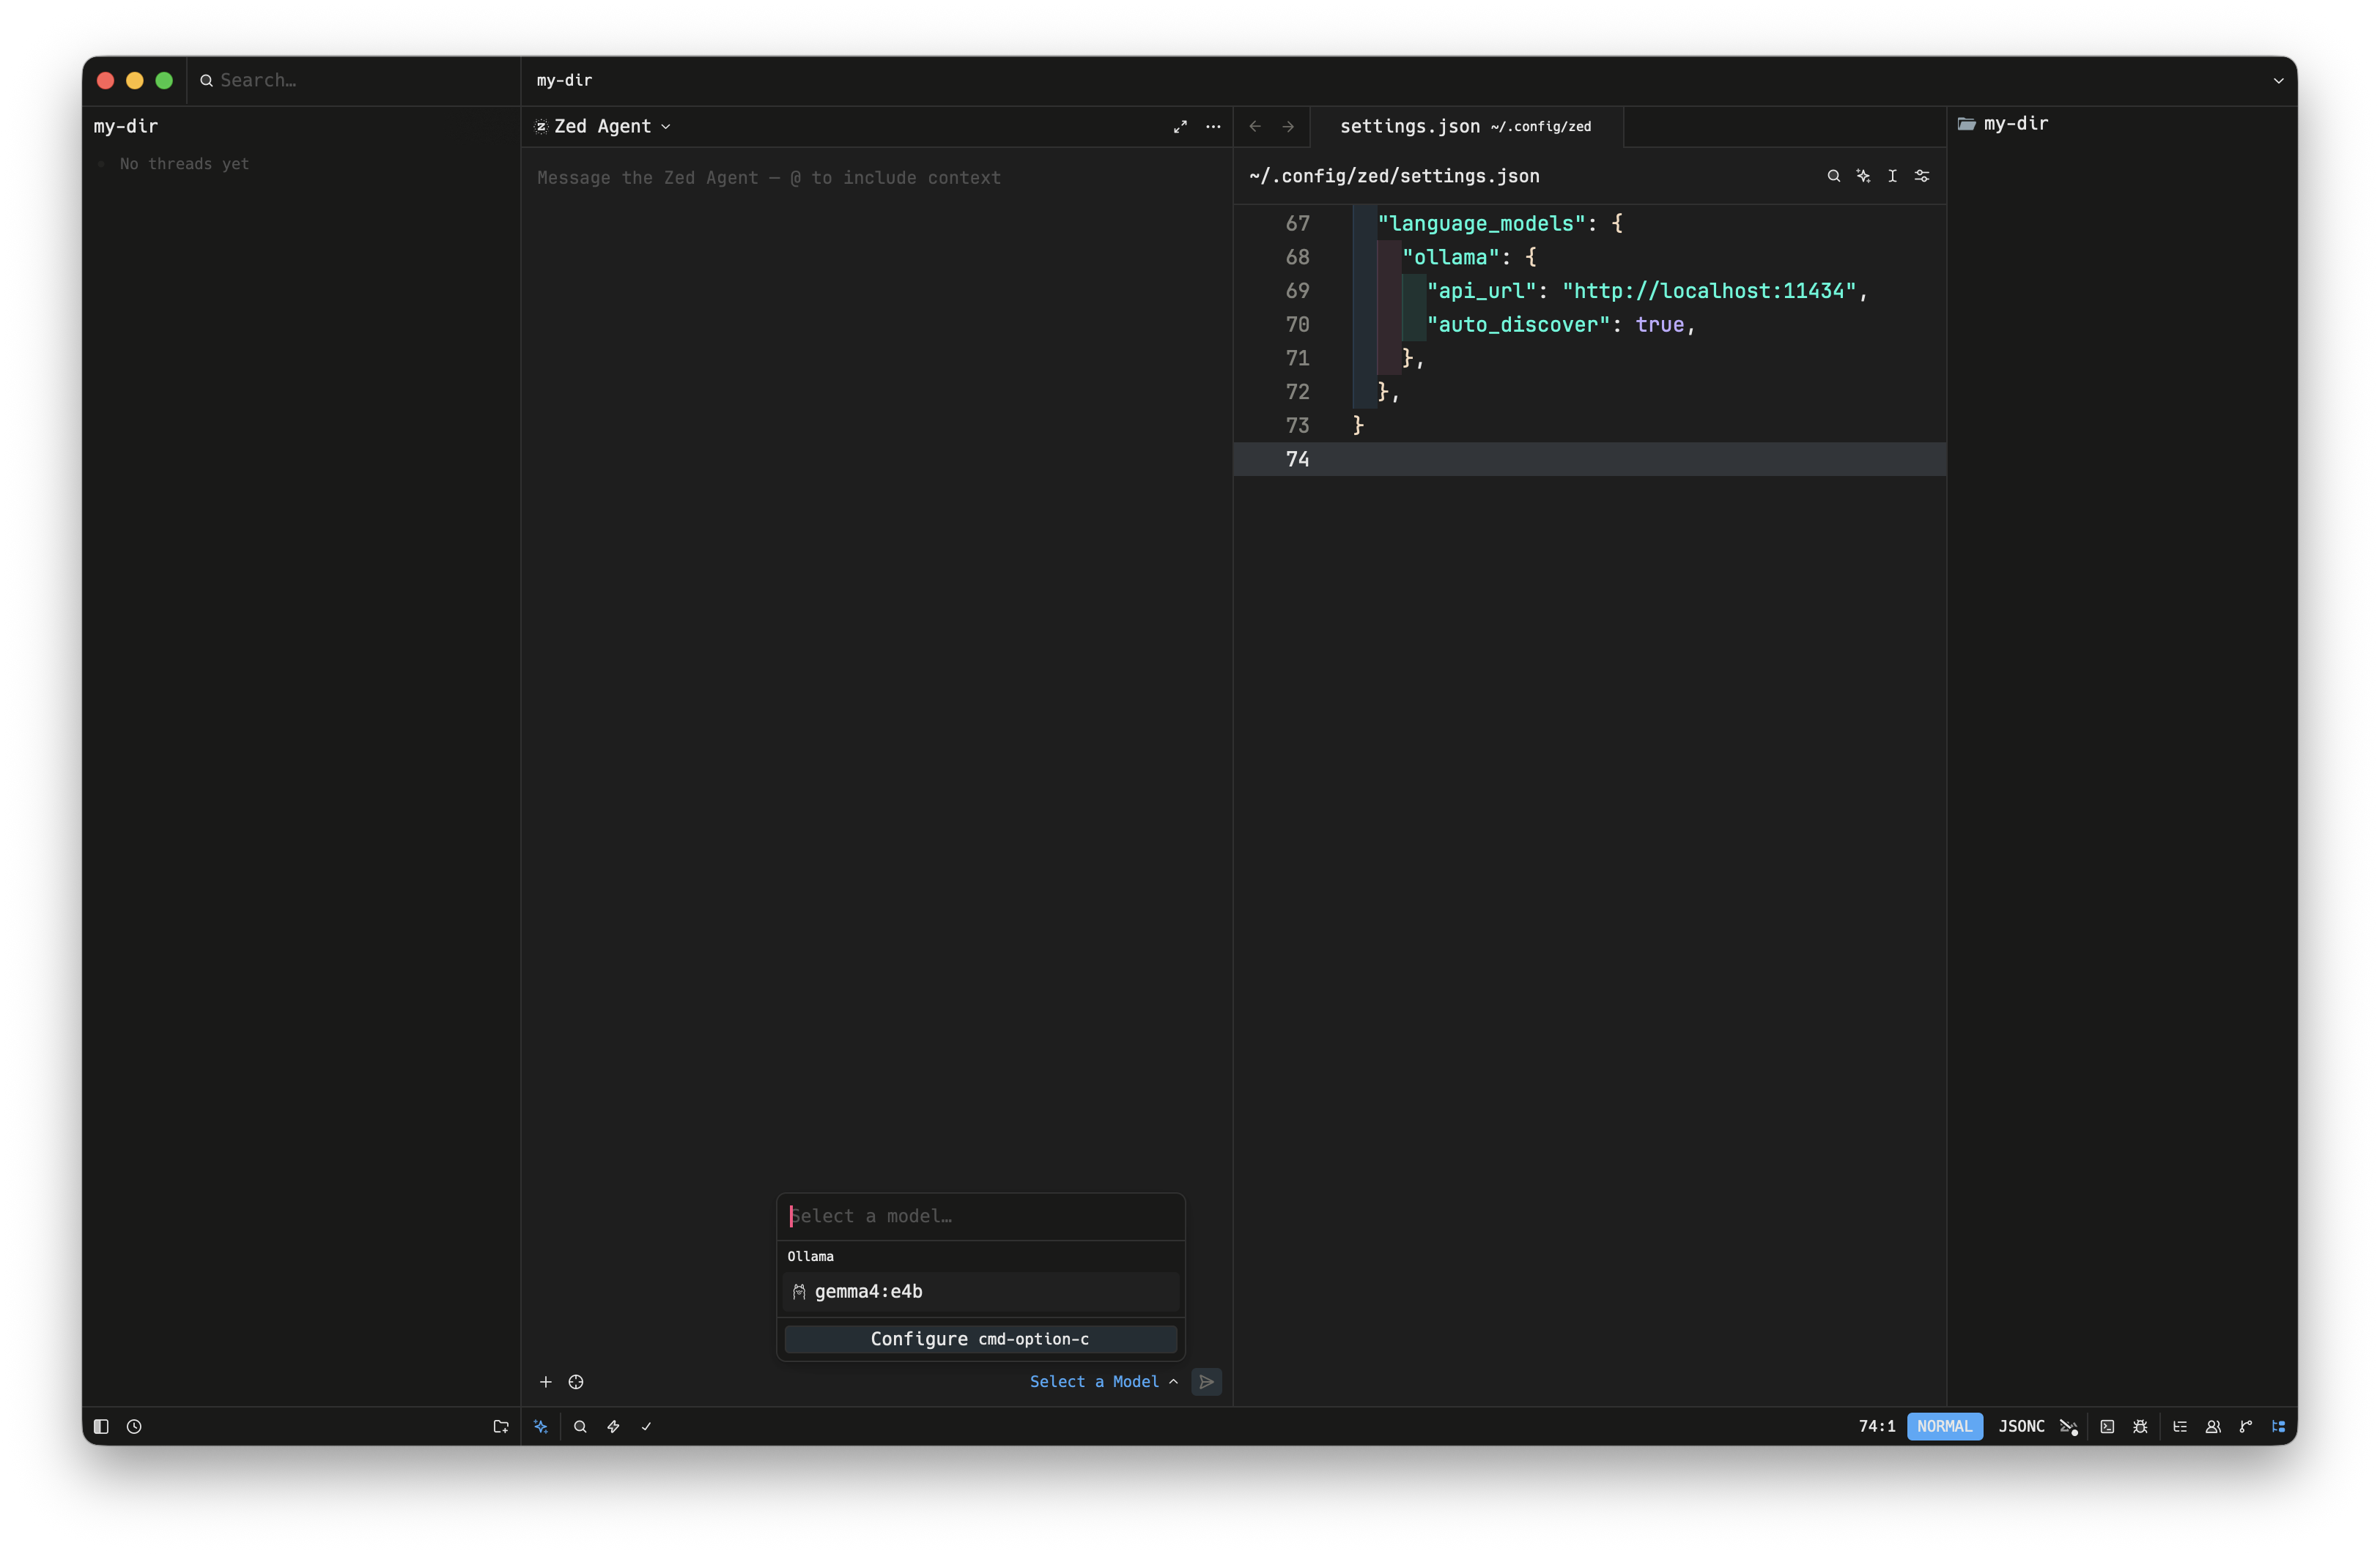
Task: Toggle the agent panel sparkle icon in status bar
Action: coord(541,1427)
